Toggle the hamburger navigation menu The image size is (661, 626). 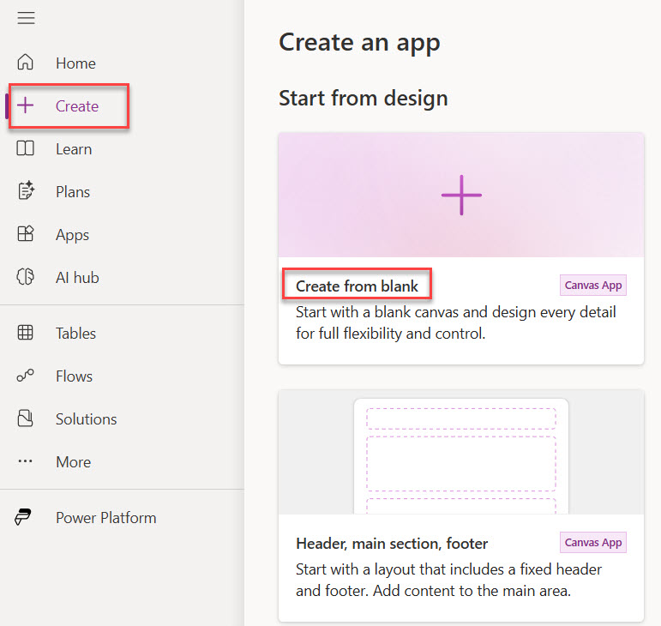[26, 18]
